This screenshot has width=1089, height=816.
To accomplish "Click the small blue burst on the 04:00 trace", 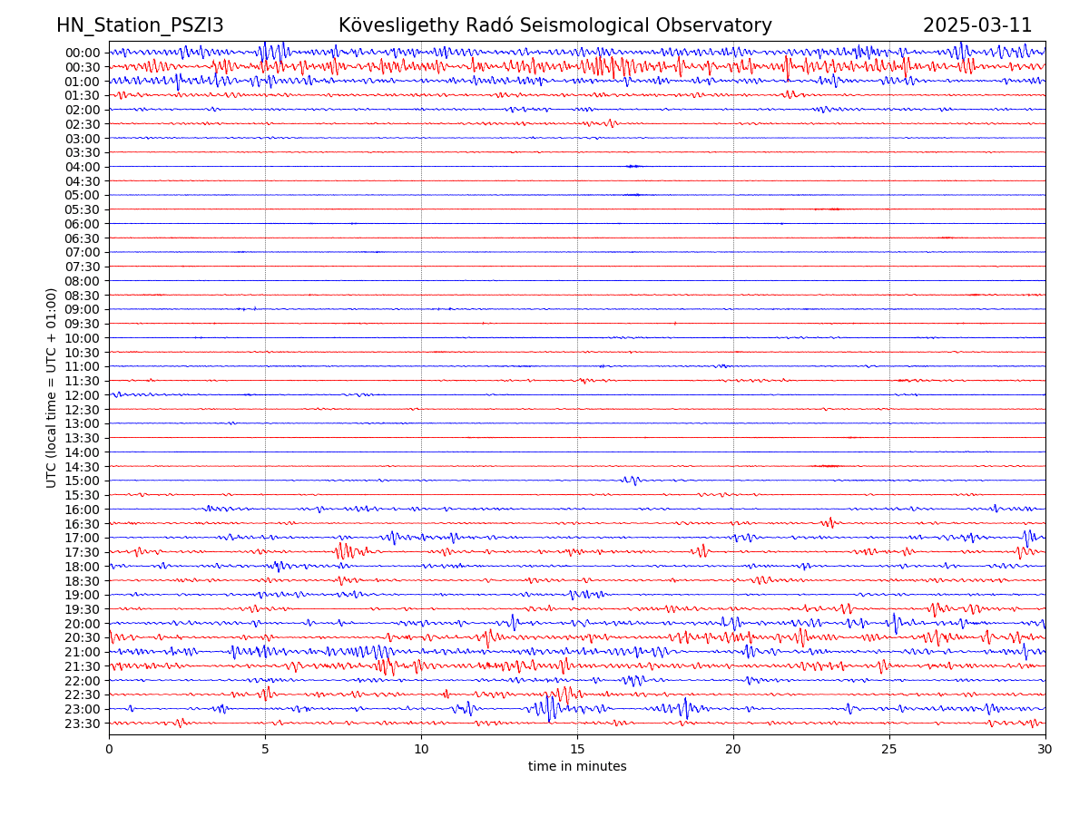I will tap(633, 166).
